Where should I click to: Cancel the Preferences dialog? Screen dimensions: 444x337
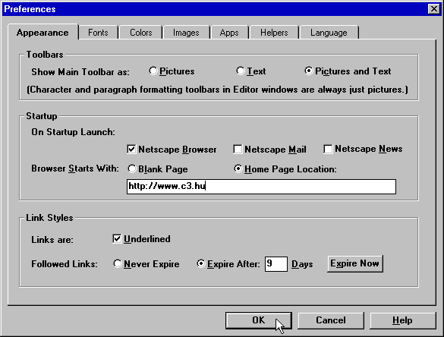[331, 320]
